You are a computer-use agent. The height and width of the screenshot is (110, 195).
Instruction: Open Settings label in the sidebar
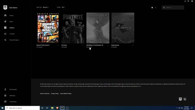(12, 96)
